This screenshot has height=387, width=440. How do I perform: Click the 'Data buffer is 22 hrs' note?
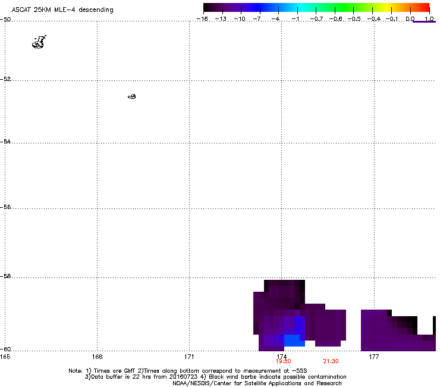click(x=215, y=377)
